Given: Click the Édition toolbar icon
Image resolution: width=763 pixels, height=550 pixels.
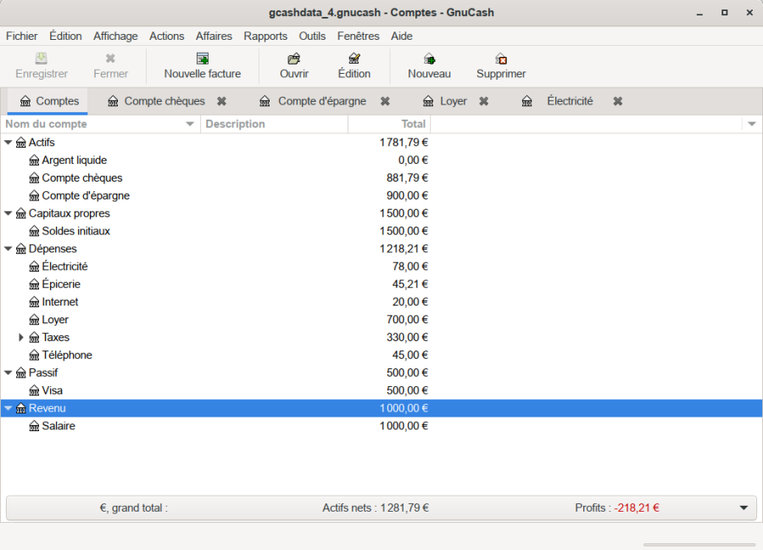Looking at the screenshot, I should point(354,59).
